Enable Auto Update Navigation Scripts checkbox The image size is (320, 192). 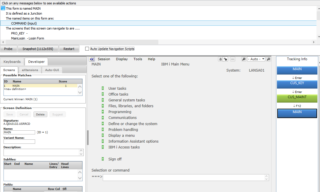[x=87, y=49]
